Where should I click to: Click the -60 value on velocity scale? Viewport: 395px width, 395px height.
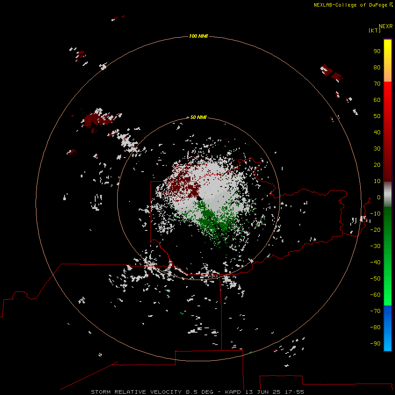pos(375,295)
